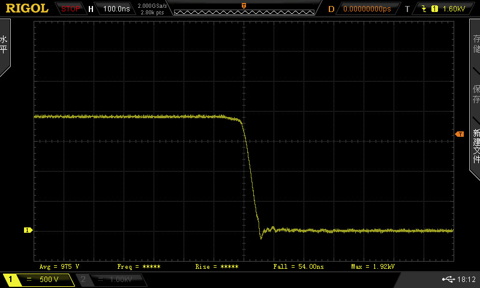Click the trigger level T marker on right edge

[x=460, y=134]
